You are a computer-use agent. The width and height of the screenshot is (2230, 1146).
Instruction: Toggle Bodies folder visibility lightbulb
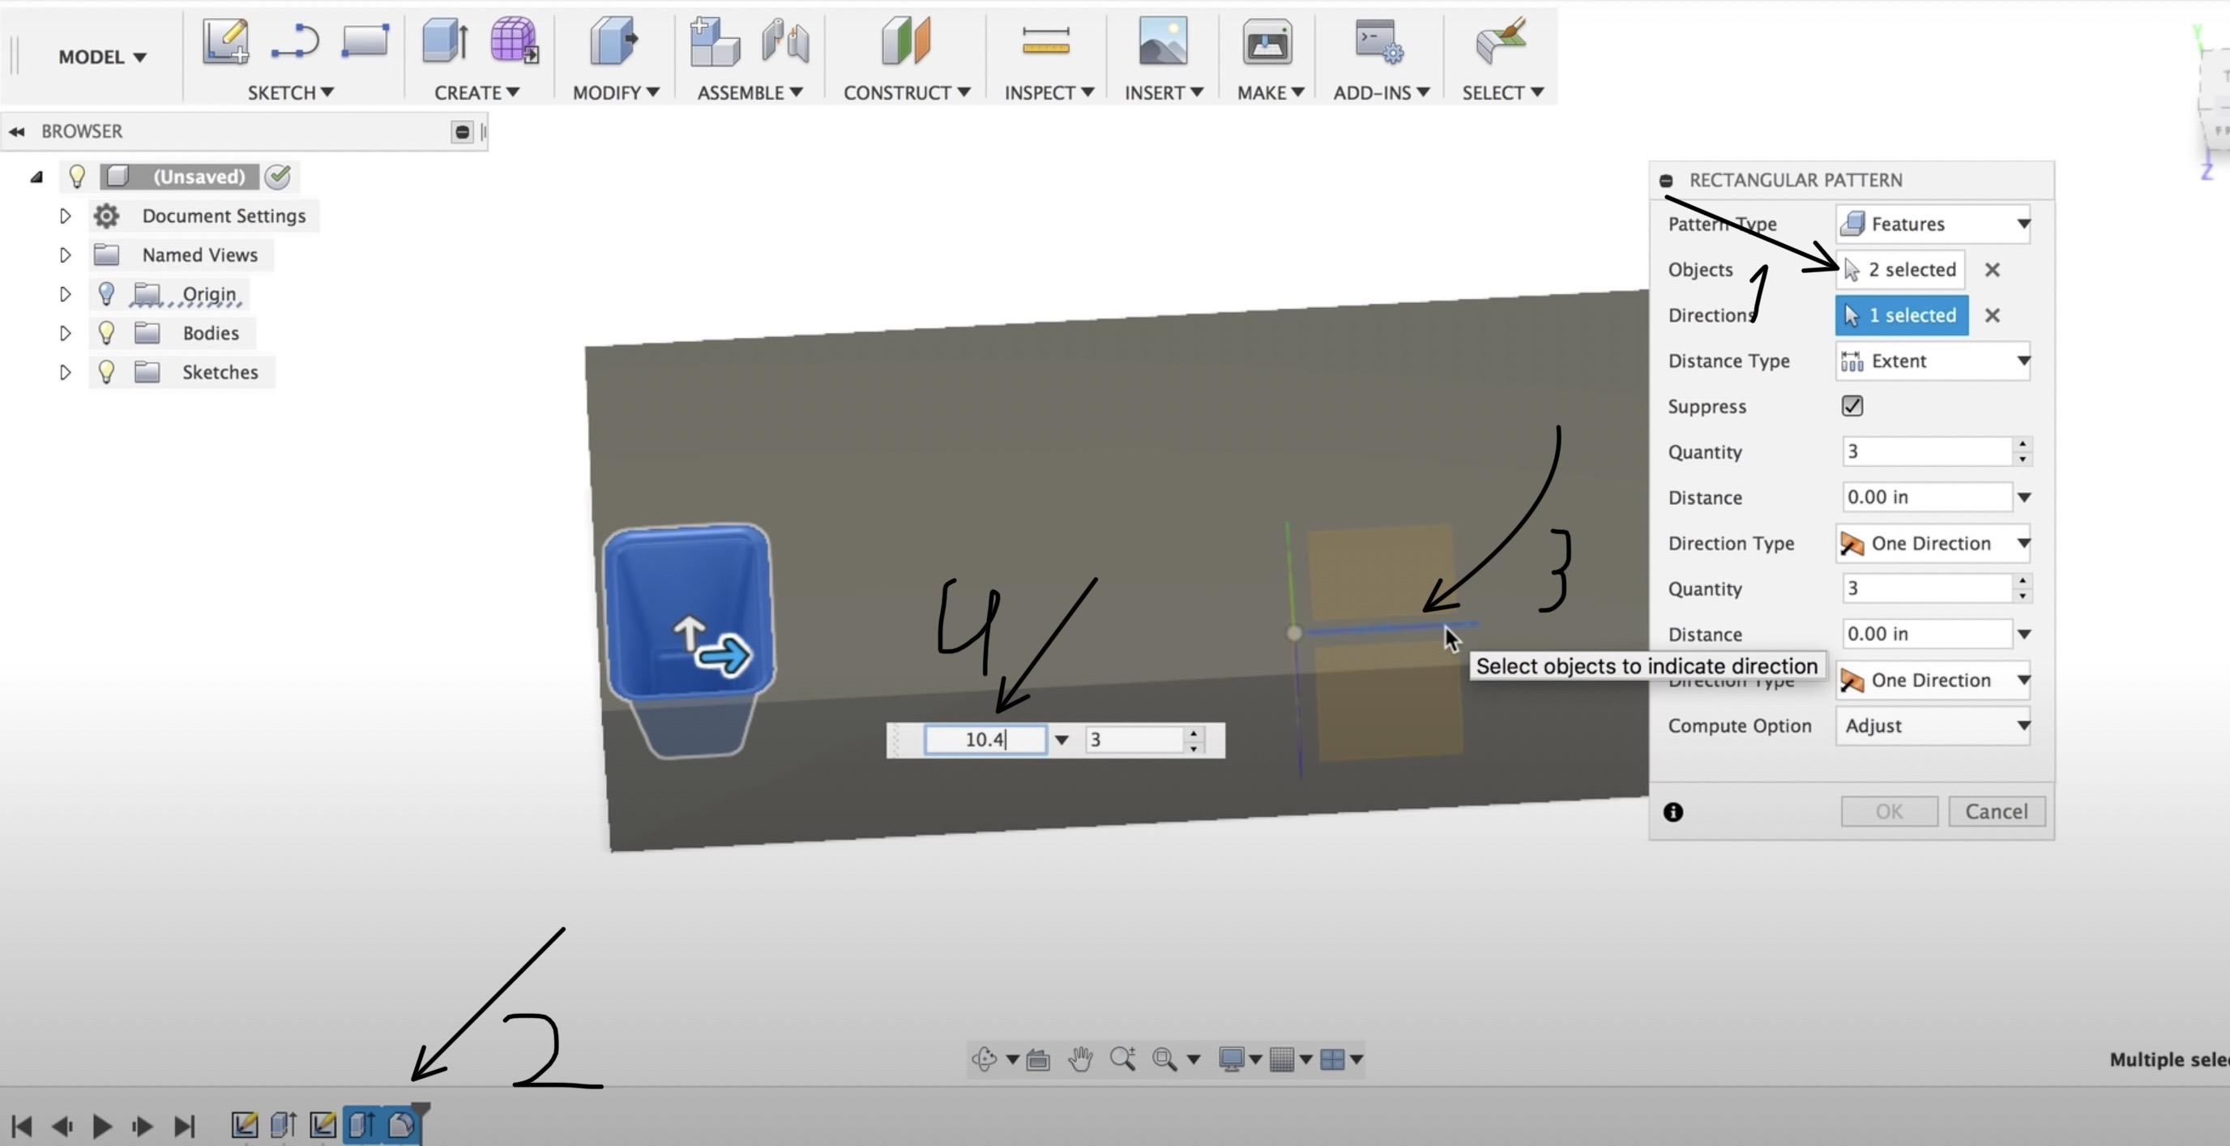tap(106, 332)
